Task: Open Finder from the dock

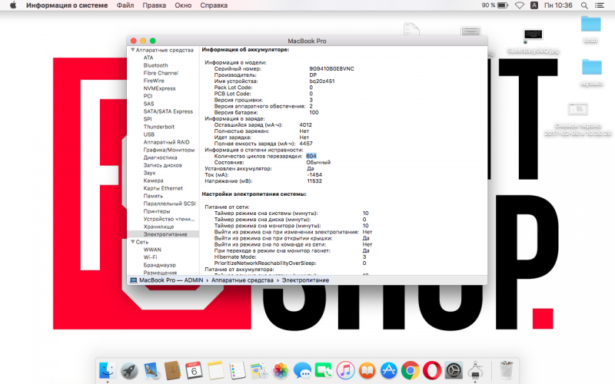Action: (108, 370)
